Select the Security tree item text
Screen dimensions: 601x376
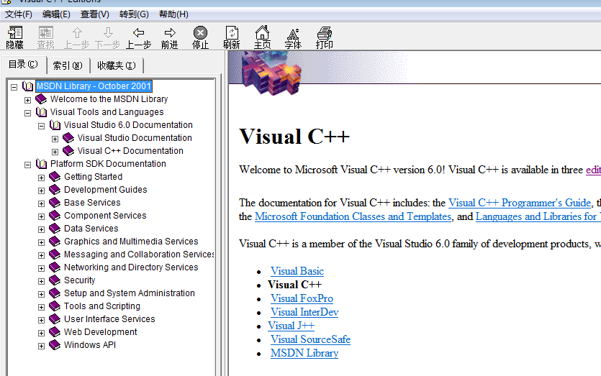pos(79,280)
